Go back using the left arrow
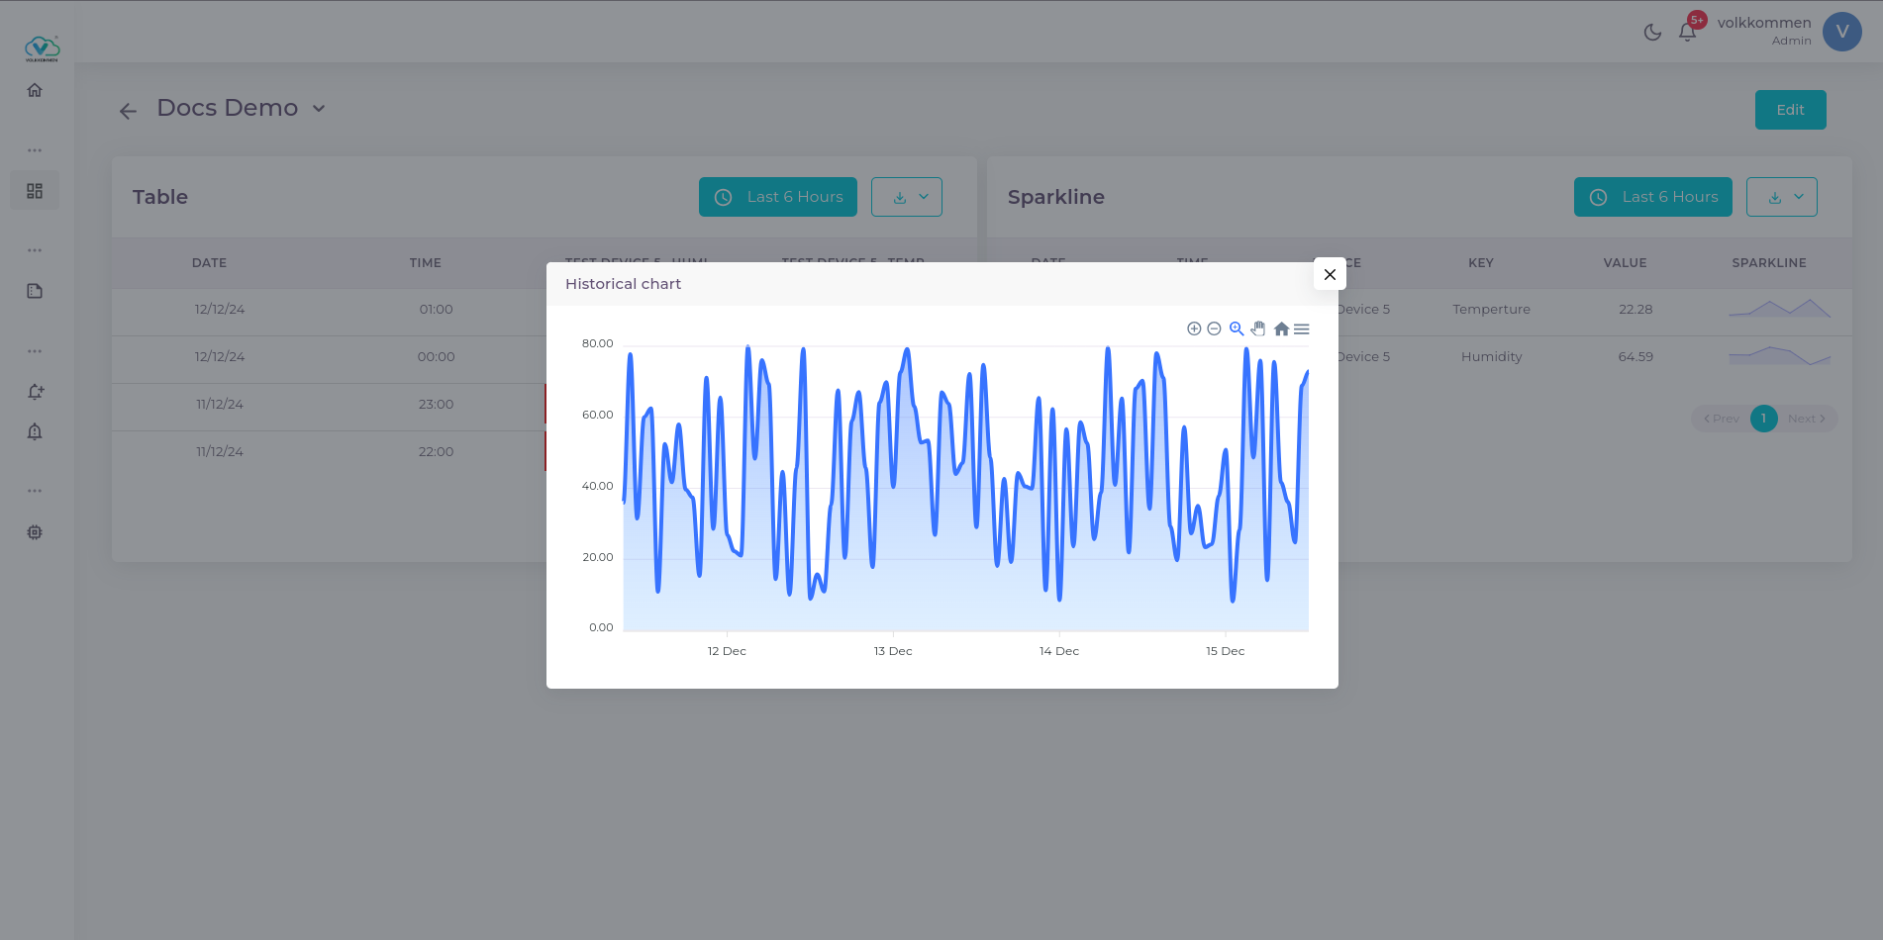 pos(128,111)
